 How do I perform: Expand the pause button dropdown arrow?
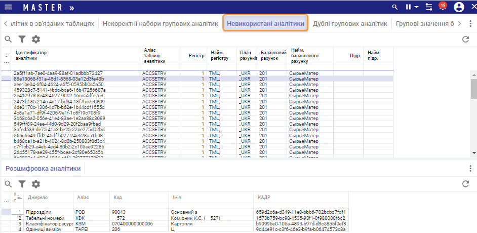click(417, 7)
